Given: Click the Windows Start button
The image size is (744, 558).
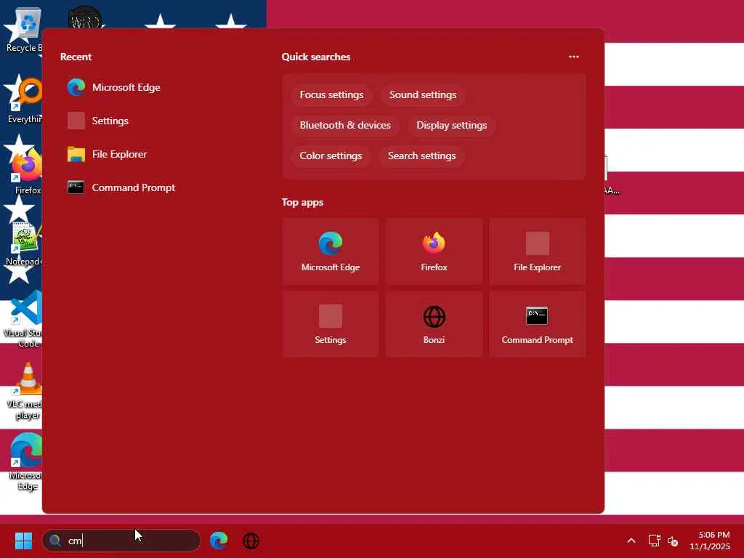Looking at the screenshot, I should coord(23,541).
